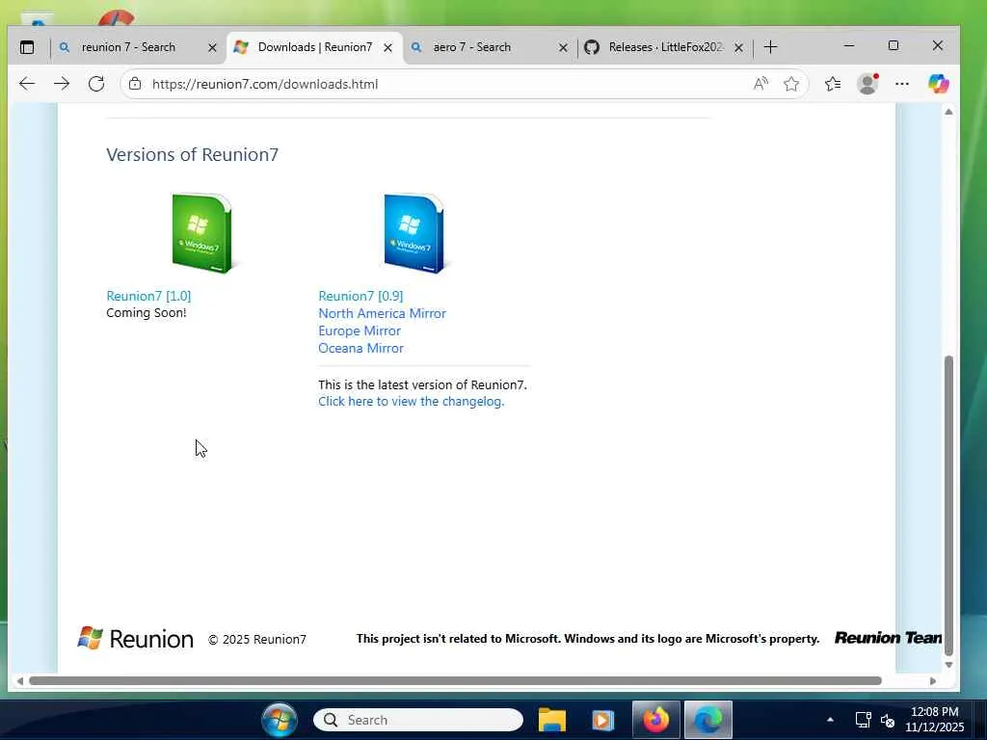Go forward with the arrow button
Image resolution: width=987 pixels, height=740 pixels.
coord(62,84)
